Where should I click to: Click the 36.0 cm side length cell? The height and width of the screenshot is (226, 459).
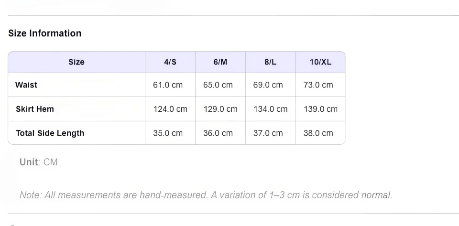point(220,133)
